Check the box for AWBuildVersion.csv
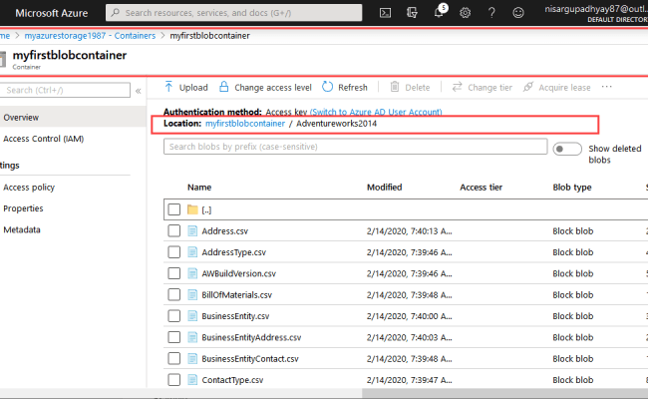648x399 pixels. 174,273
